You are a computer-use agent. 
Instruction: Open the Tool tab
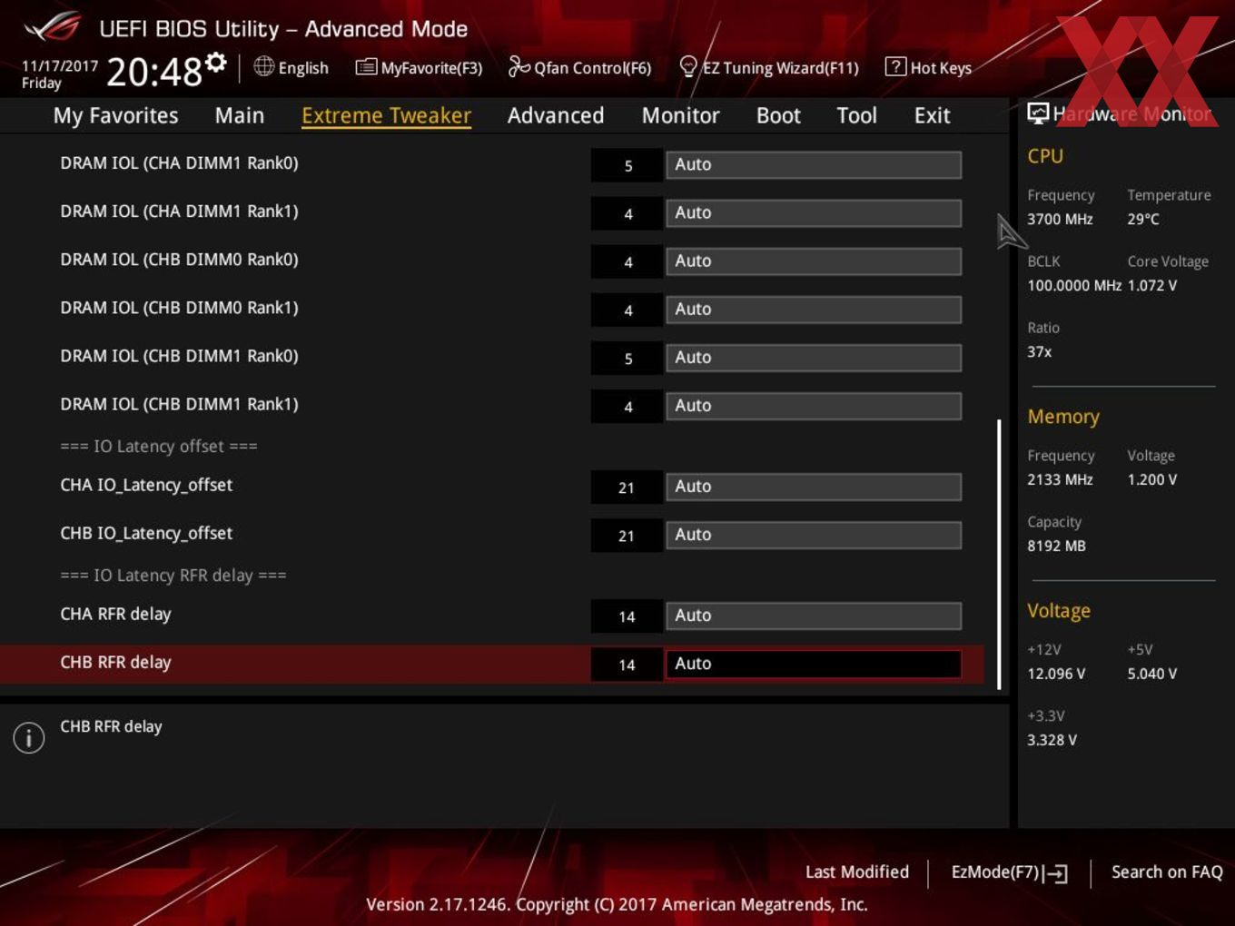(x=856, y=115)
